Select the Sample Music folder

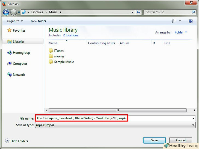click(64, 62)
